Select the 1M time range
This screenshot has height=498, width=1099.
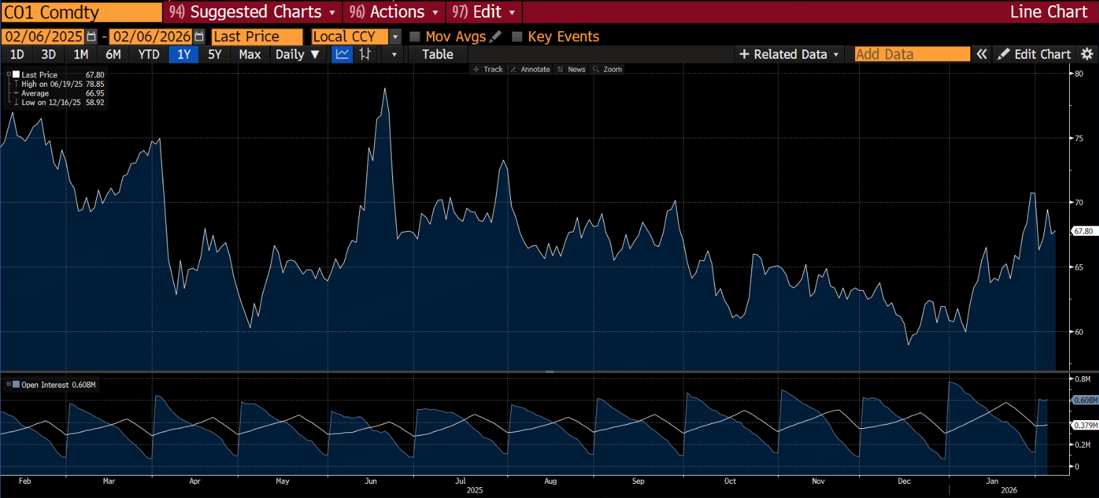[81, 54]
